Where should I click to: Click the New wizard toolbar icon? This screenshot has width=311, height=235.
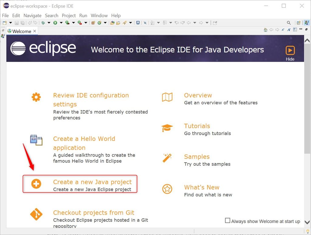(x=5, y=23)
